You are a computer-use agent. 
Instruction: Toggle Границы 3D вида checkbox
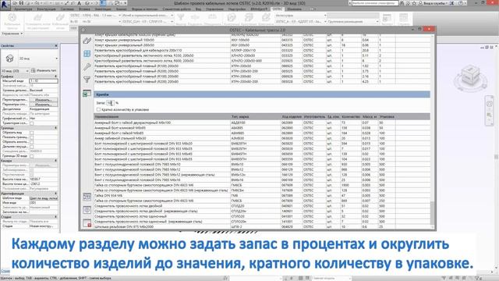point(31,156)
